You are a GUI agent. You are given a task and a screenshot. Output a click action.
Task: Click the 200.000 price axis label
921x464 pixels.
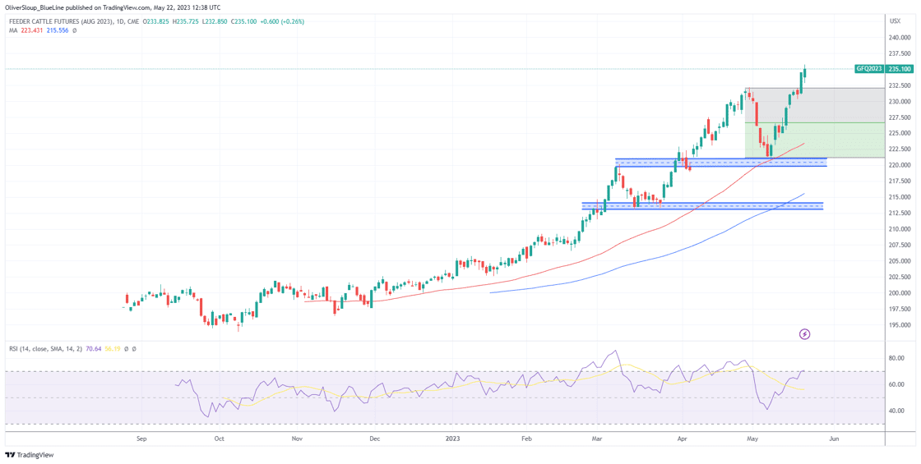click(x=900, y=293)
